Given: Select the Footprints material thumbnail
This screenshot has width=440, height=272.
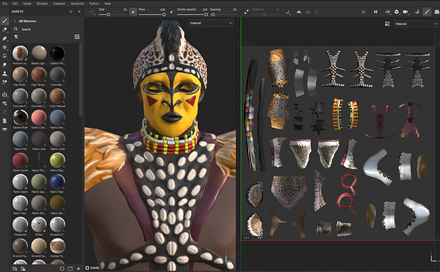Looking at the screenshot, I should click(x=21, y=224).
